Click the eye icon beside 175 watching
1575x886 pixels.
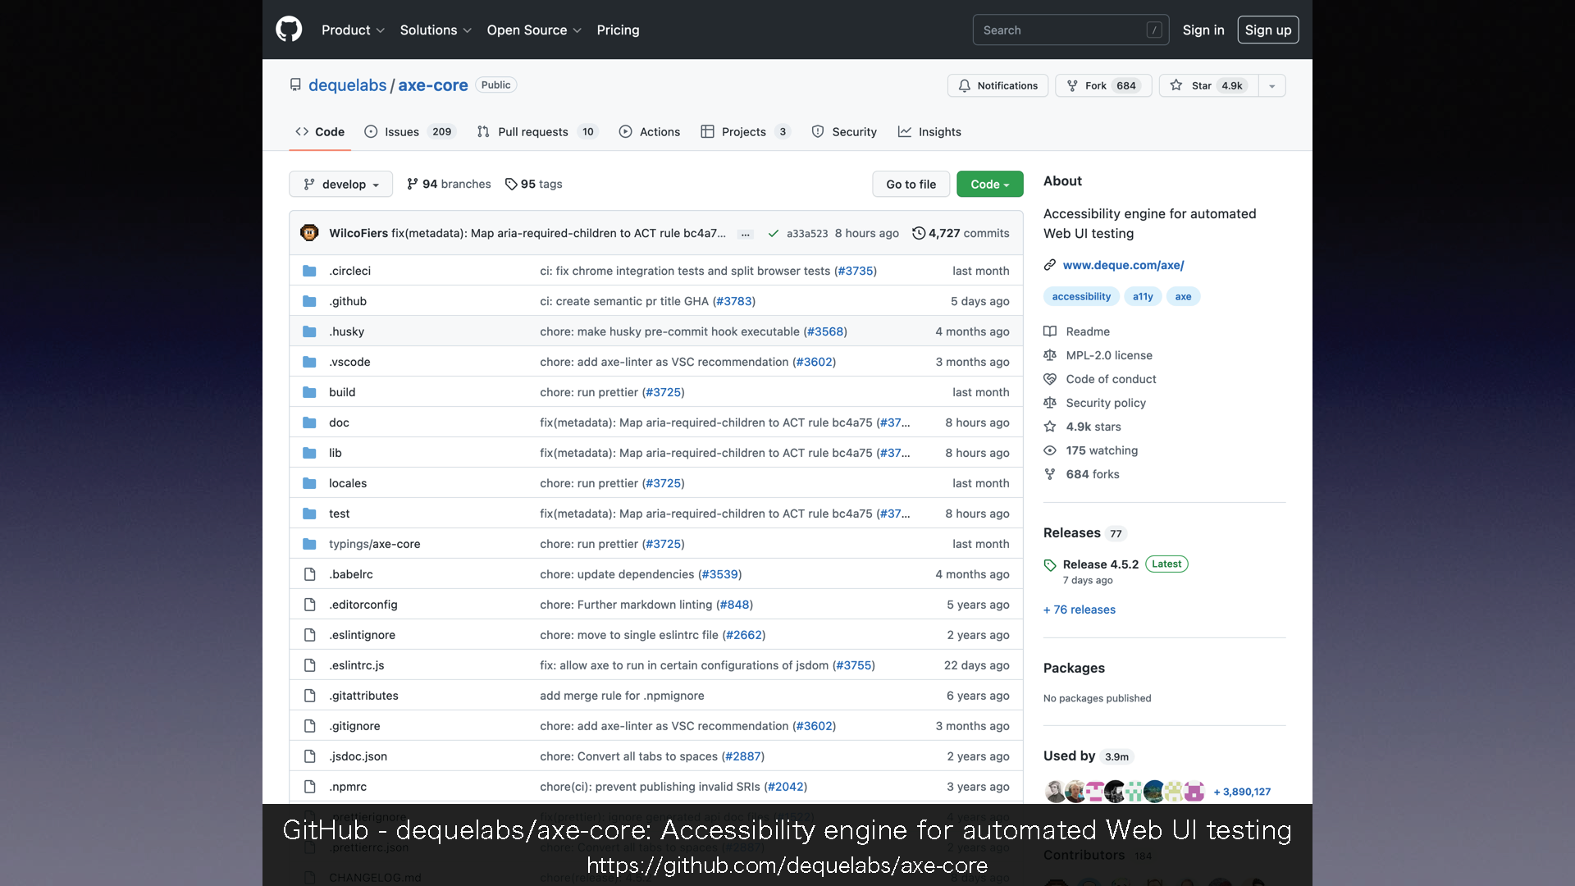tap(1050, 450)
